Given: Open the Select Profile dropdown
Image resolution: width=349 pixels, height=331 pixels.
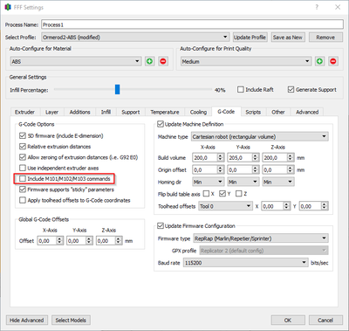Looking at the screenshot, I should pyautogui.click(x=135, y=38).
